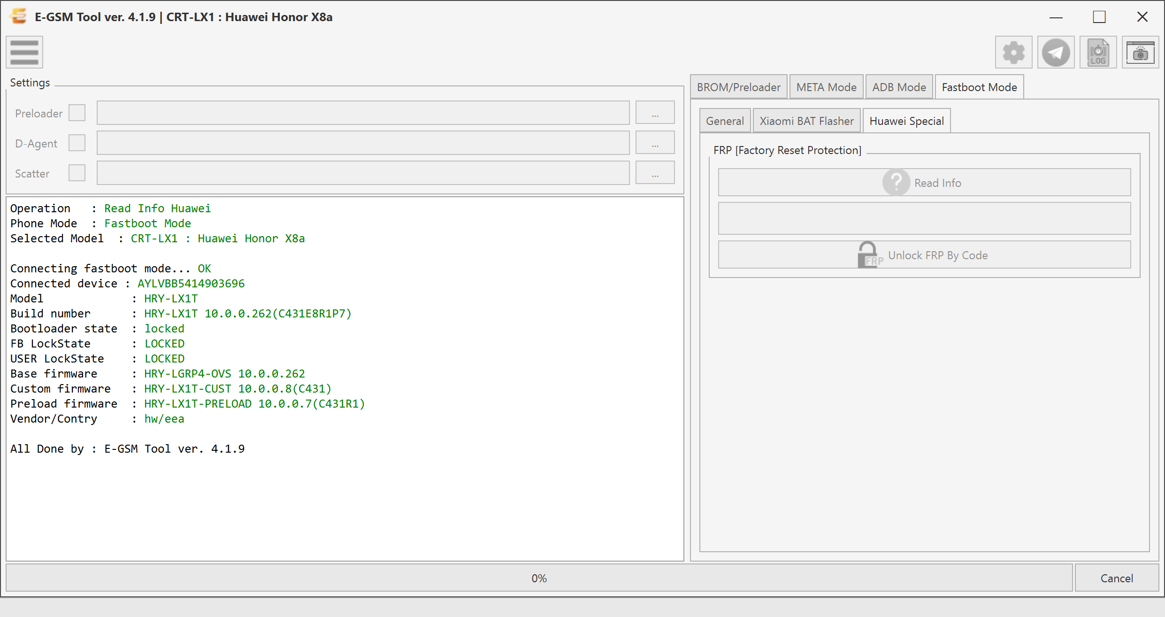Take screenshot with the camera icon

point(1140,52)
